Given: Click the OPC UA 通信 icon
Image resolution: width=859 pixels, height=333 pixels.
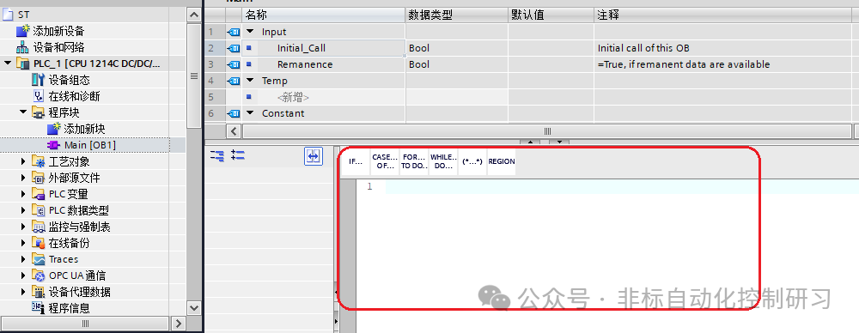Looking at the screenshot, I should (x=39, y=275).
